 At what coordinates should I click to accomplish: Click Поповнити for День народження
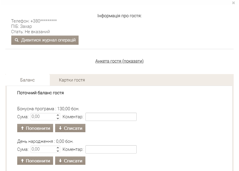(x=35, y=161)
